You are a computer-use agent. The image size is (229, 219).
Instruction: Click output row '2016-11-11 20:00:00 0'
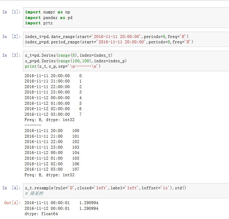pyautogui.click(x=53, y=76)
